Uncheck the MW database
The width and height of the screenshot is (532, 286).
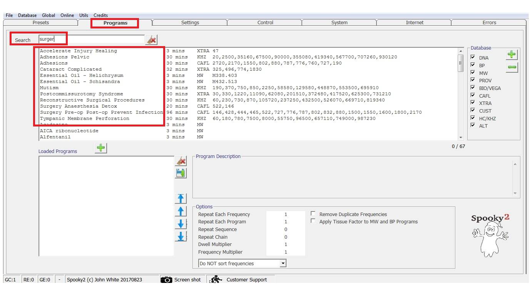(x=473, y=72)
